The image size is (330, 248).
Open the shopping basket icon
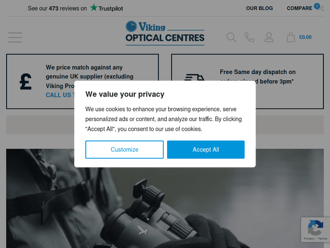[291, 37]
